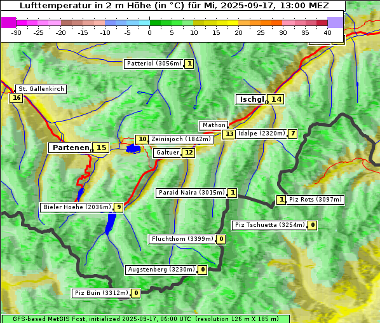Click the dark green 0 degree legend swatch
Image resolution: width=380 pixels, height=323 pixels.
tap(155, 23)
